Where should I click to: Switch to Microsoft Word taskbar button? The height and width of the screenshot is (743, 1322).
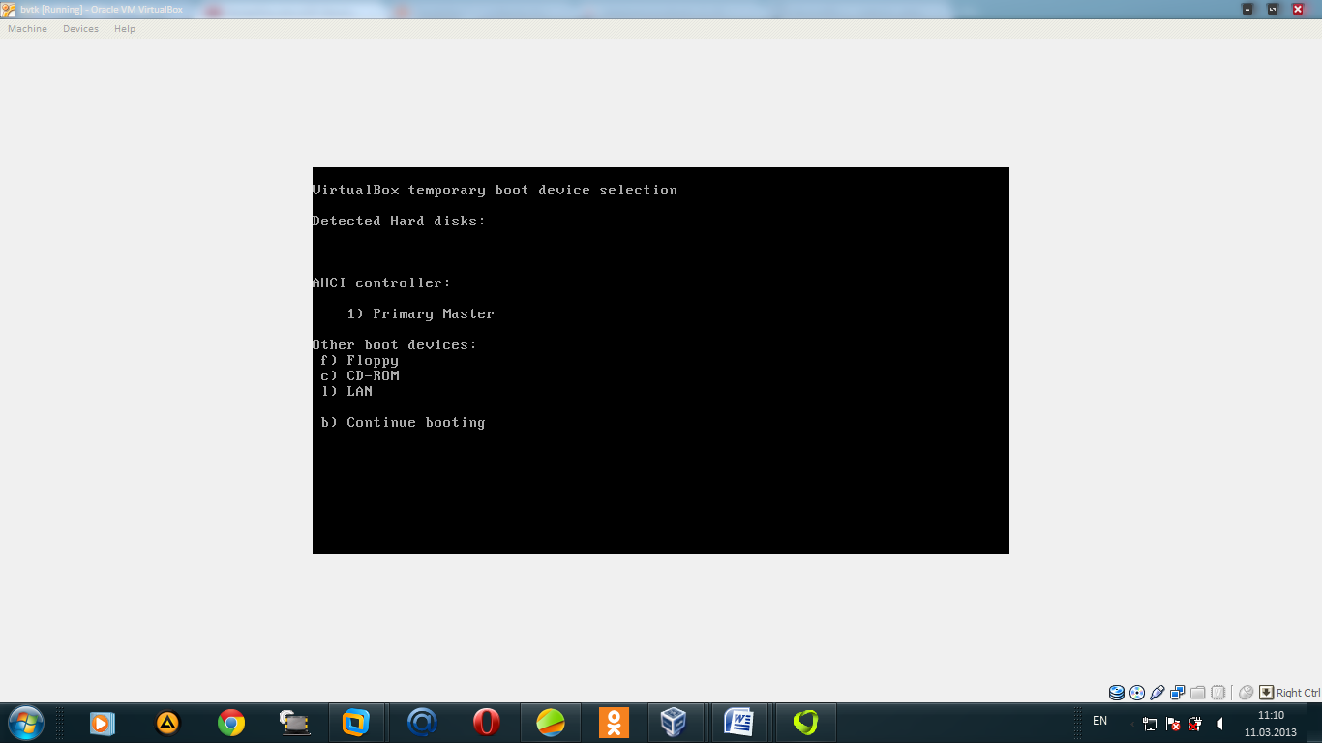739,723
